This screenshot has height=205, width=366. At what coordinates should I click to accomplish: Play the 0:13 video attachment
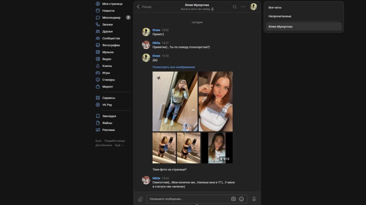pos(217,148)
